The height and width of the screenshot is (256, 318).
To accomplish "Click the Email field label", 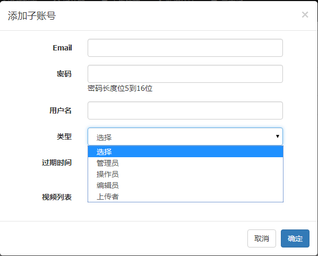I will 62,48.
